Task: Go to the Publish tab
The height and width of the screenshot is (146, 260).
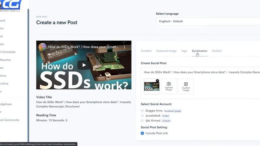Action: click(x=217, y=51)
